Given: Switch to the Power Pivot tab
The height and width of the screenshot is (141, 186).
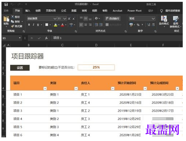Looking at the screenshot, I should click(x=135, y=11).
